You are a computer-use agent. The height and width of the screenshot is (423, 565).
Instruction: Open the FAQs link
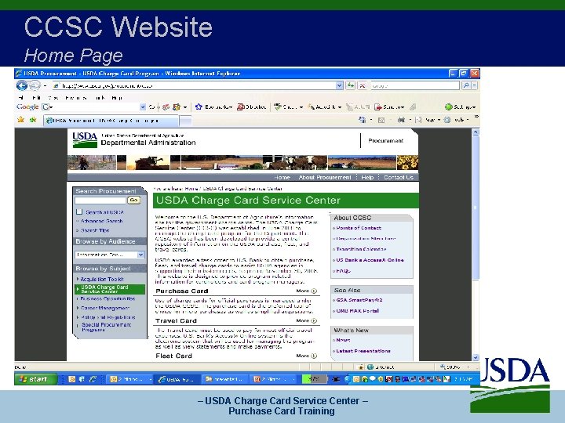pos(343,270)
